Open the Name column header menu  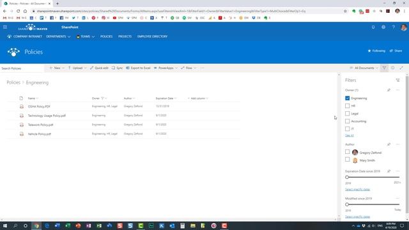[33, 98]
